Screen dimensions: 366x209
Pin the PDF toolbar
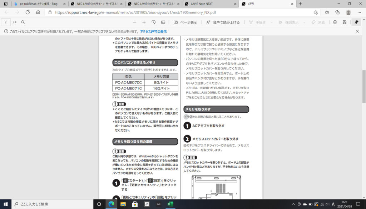pyautogui.click(x=356, y=22)
